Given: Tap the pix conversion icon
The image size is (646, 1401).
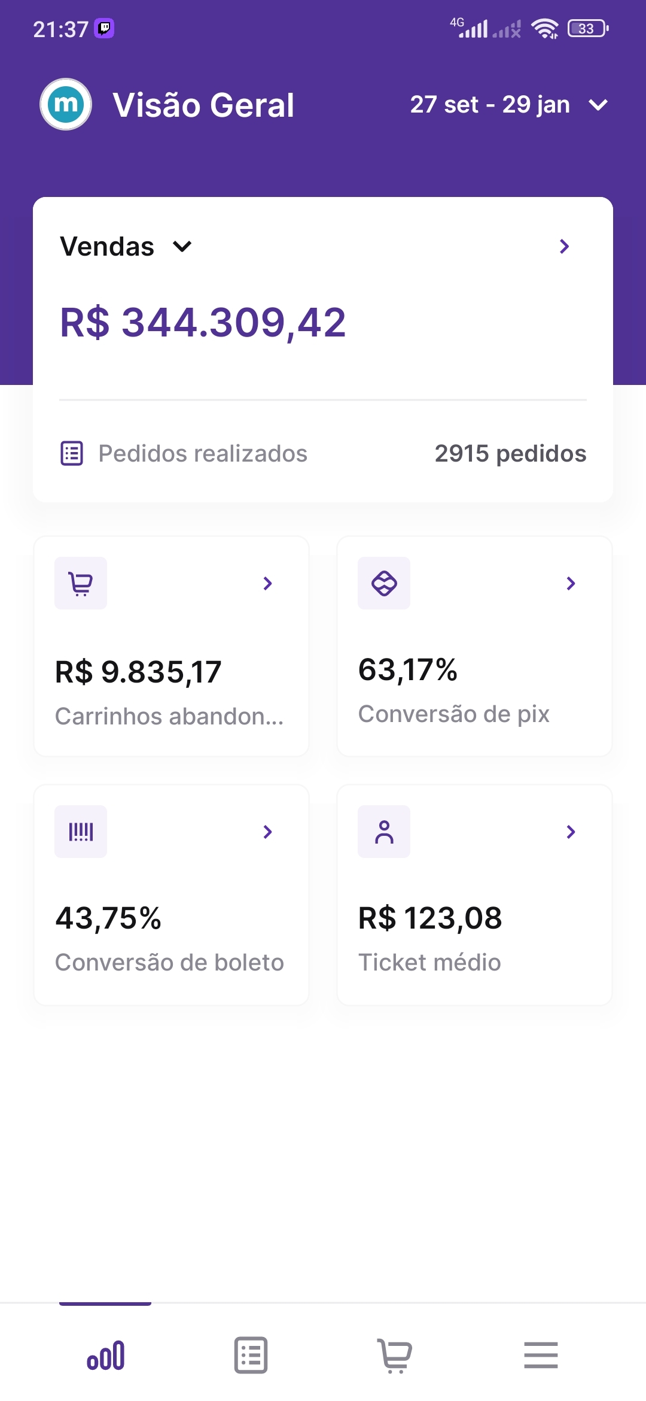Looking at the screenshot, I should pos(384,583).
